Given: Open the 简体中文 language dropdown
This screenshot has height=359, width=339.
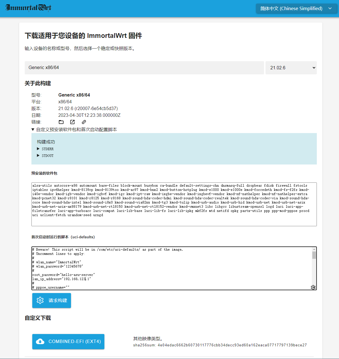Looking at the screenshot, I should (x=296, y=8).
